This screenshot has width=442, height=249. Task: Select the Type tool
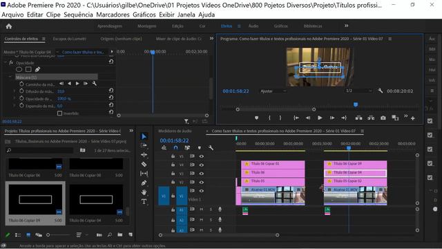click(x=144, y=201)
